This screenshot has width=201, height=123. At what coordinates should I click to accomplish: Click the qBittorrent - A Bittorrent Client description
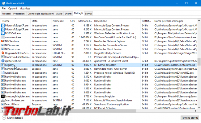click(111, 61)
